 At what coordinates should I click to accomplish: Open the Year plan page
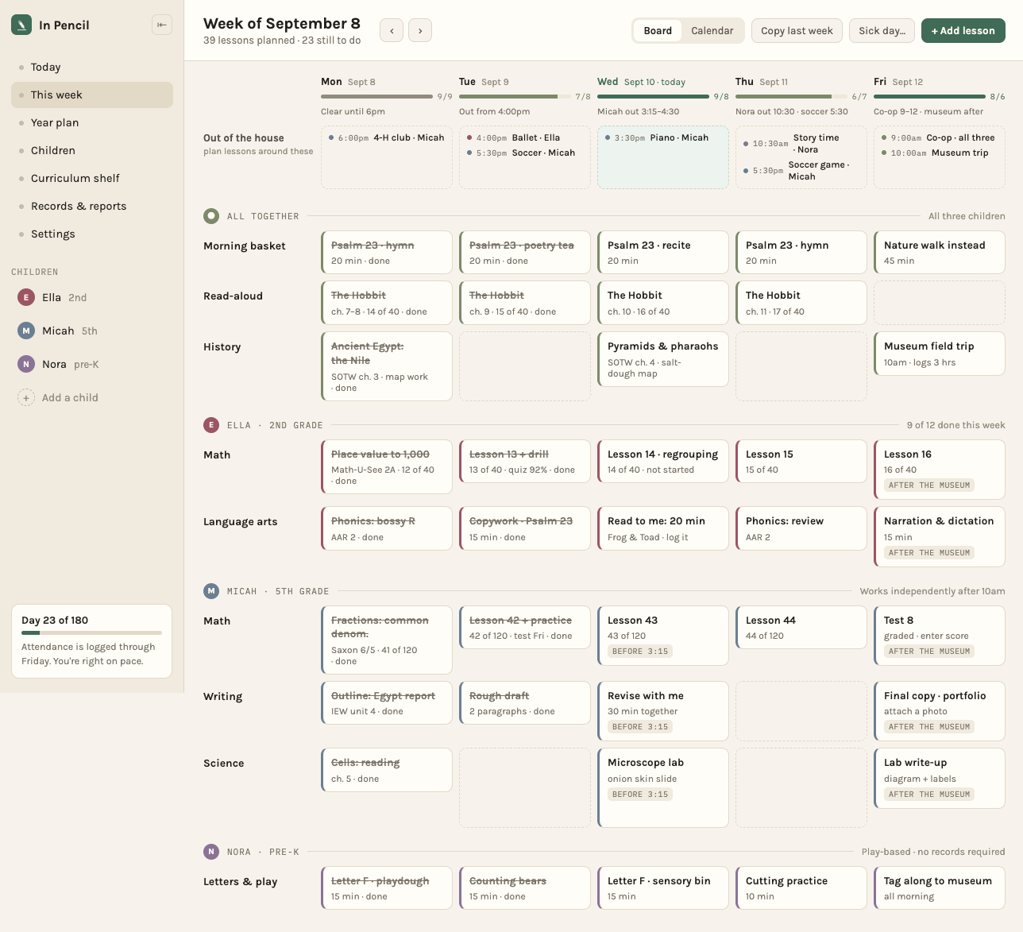tap(92, 122)
